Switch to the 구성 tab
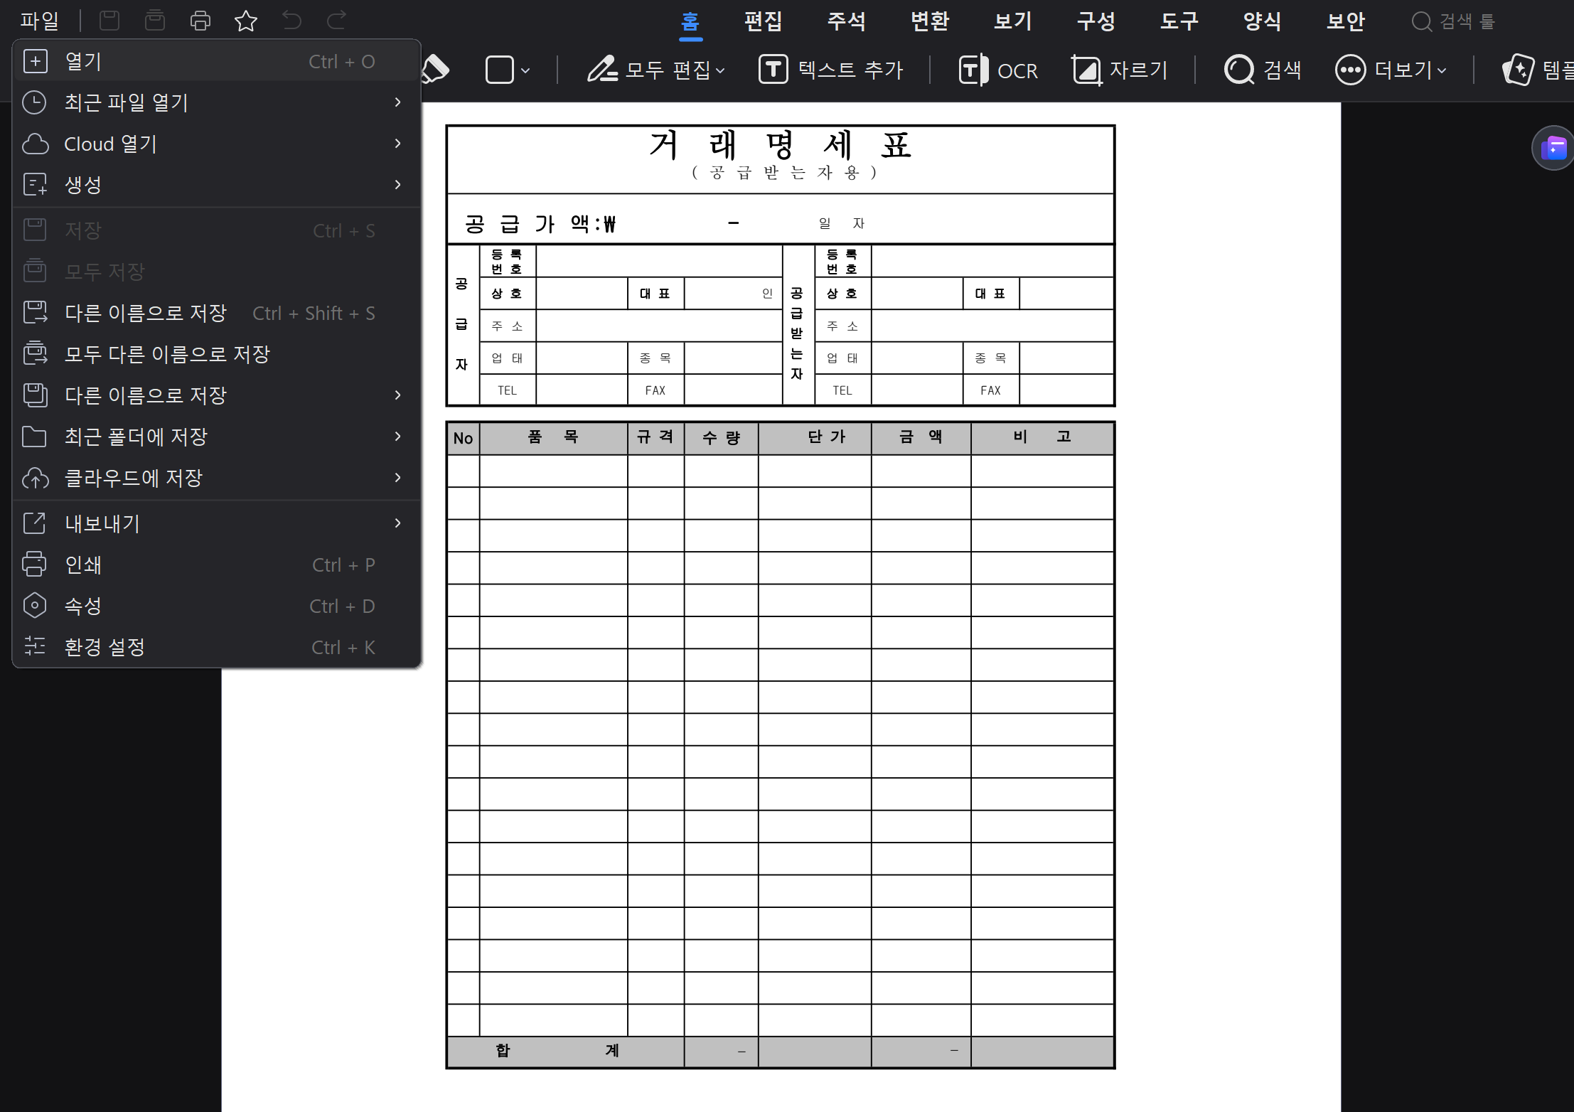Screen dimensions: 1574x1112 tap(1096, 21)
